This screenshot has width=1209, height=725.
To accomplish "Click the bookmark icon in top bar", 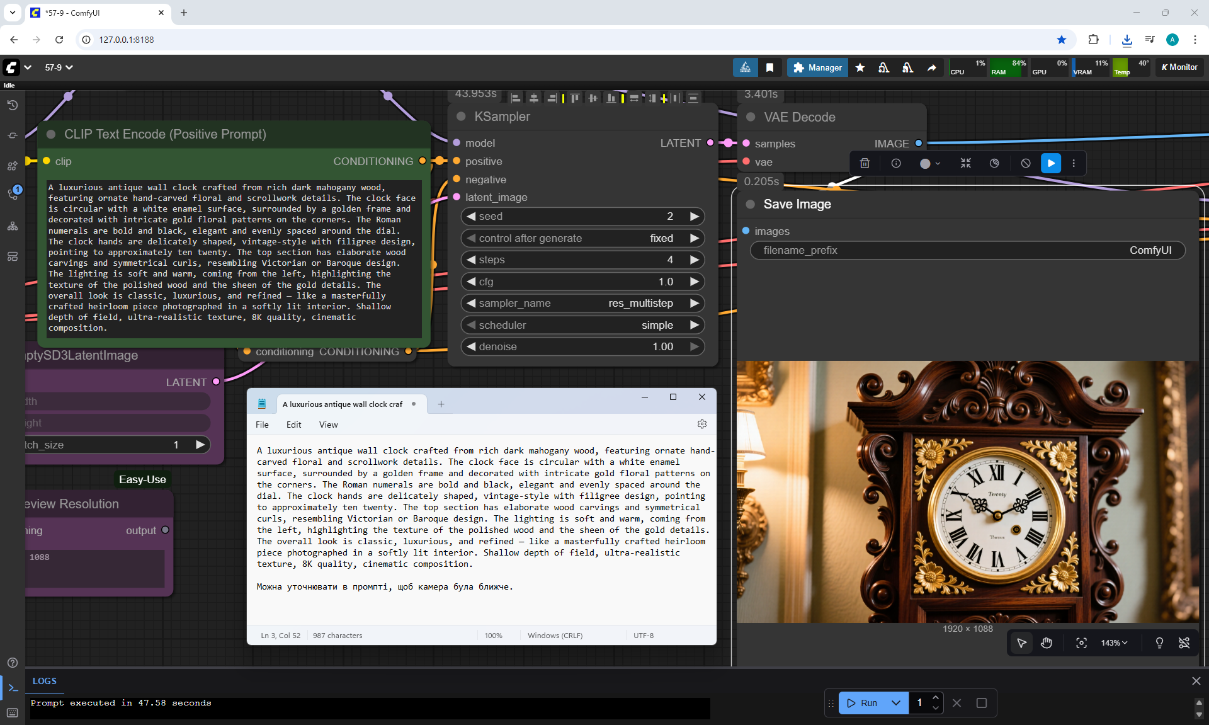I will (769, 67).
